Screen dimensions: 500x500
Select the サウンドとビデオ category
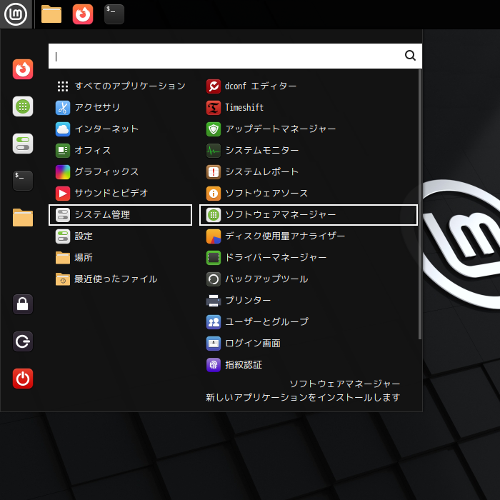pyautogui.click(x=120, y=194)
